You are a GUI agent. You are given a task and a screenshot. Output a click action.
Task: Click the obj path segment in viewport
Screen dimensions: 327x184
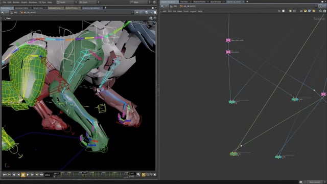[14, 12]
